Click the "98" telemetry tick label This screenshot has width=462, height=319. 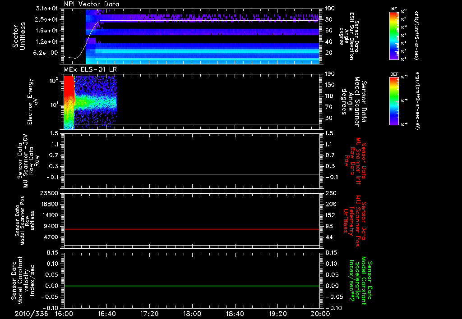(329, 226)
